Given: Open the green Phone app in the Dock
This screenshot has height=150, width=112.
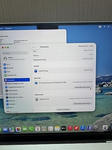Looking at the screenshot, I should [x=31, y=129].
